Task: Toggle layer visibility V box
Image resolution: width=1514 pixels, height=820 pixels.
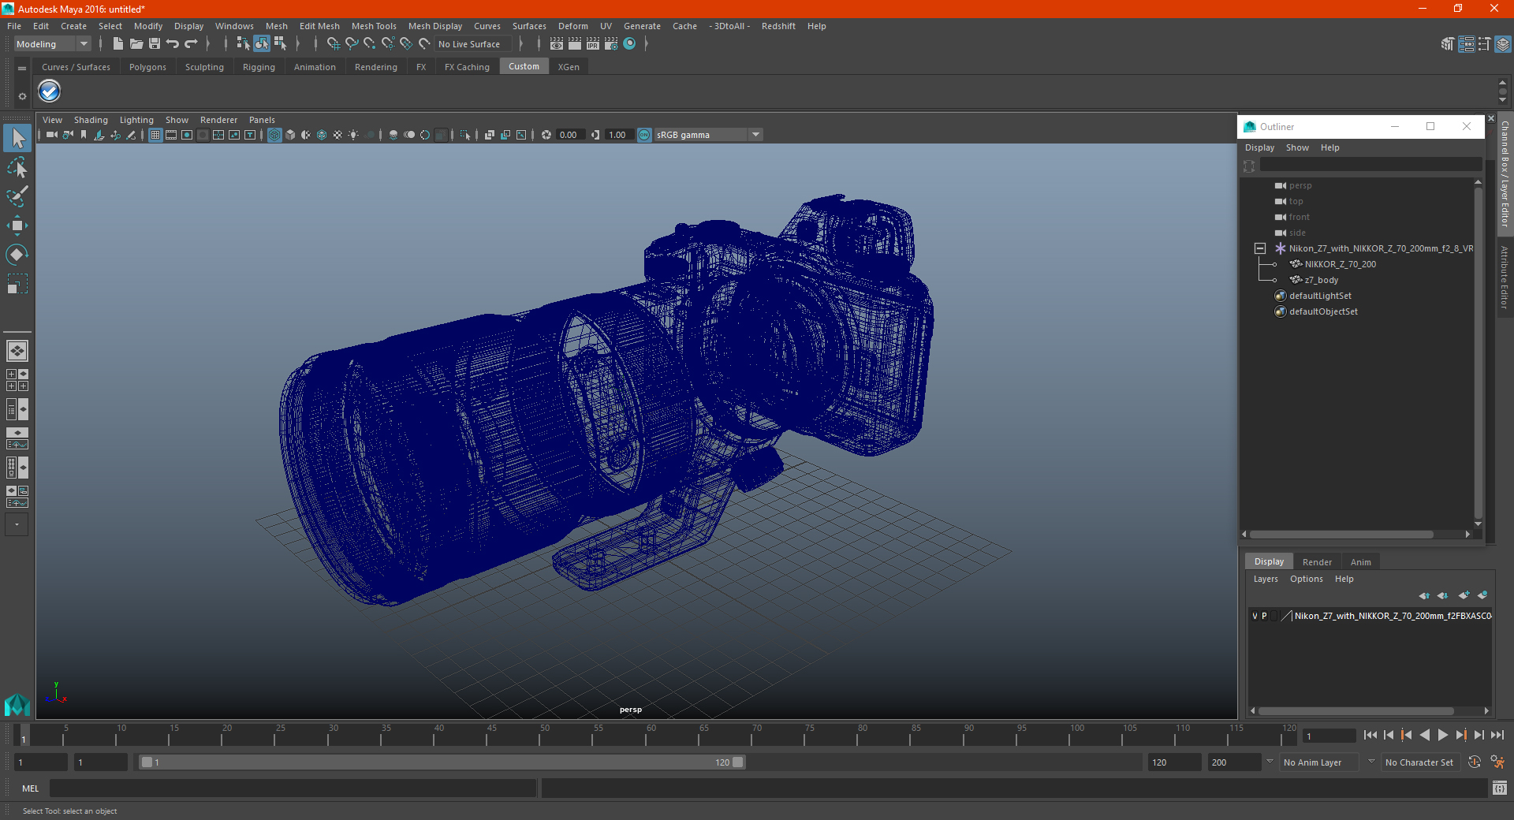Action: pyautogui.click(x=1255, y=616)
